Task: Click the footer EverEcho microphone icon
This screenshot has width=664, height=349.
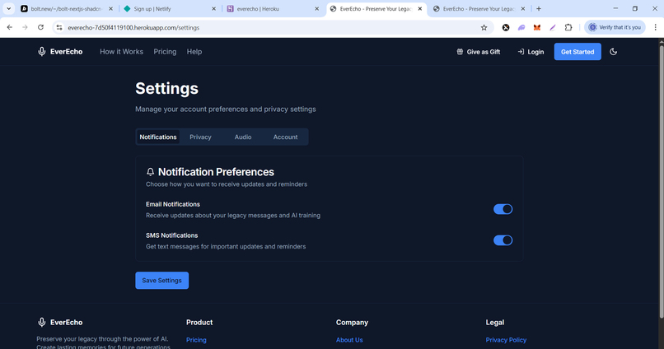Action: point(41,323)
